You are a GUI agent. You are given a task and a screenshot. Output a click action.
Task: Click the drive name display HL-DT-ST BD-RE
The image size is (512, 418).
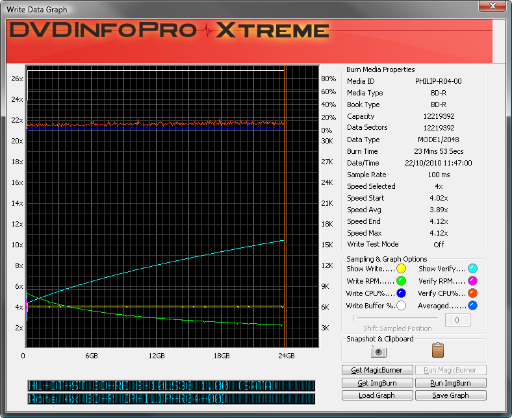(172, 386)
